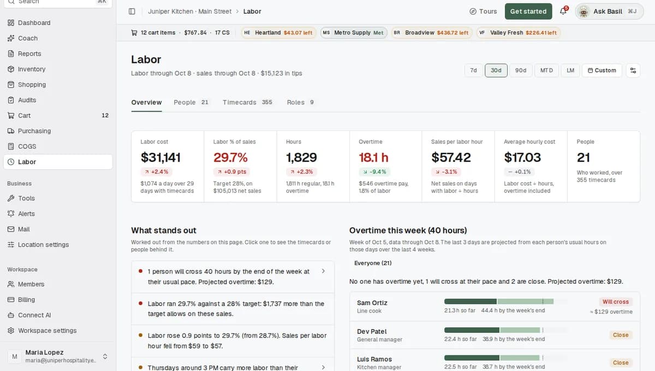Open filter settings icon next to Custom

coord(633,70)
